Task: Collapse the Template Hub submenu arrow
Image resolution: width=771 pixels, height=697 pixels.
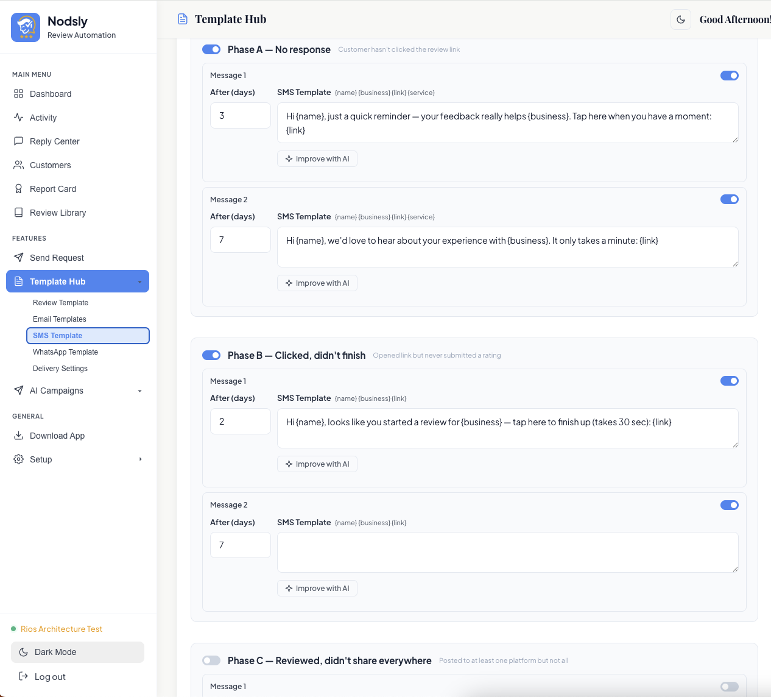Action: [x=139, y=282]
